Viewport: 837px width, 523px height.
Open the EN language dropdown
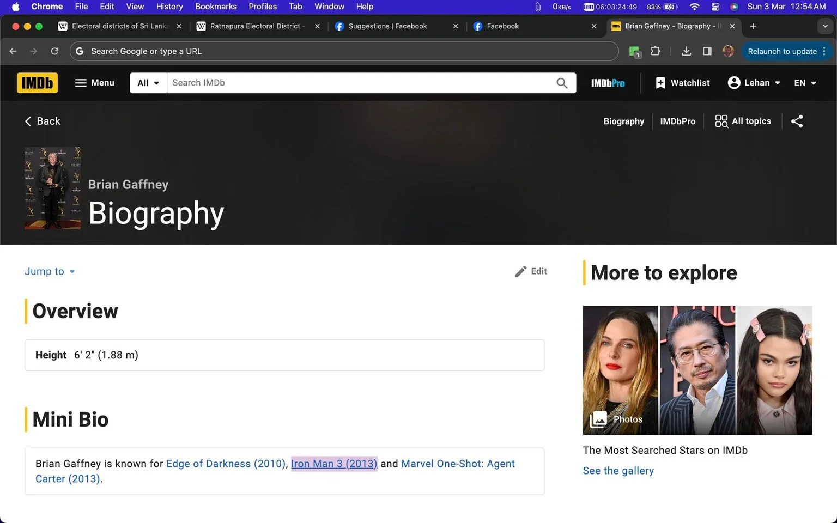pos(805,83)
